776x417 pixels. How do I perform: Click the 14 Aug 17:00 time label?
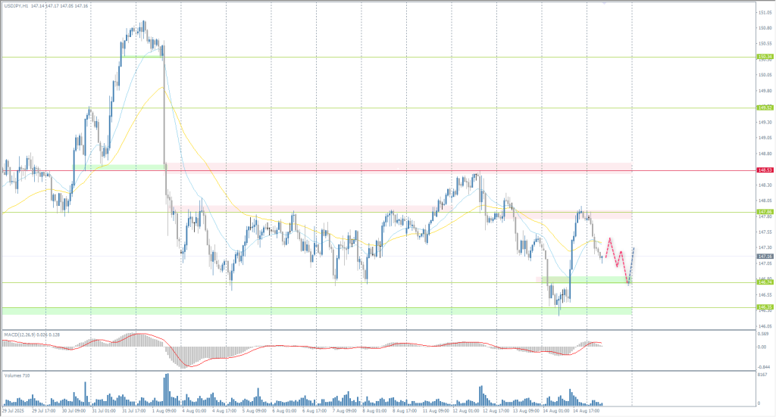[x=588, y=412]
